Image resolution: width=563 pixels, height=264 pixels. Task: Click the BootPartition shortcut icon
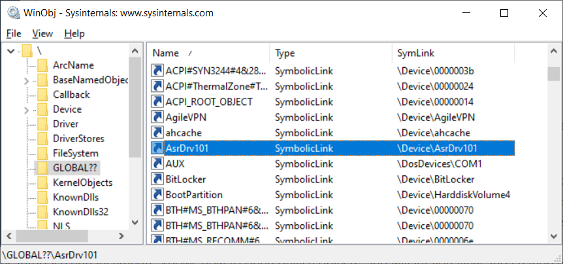[x=157, y=195]
